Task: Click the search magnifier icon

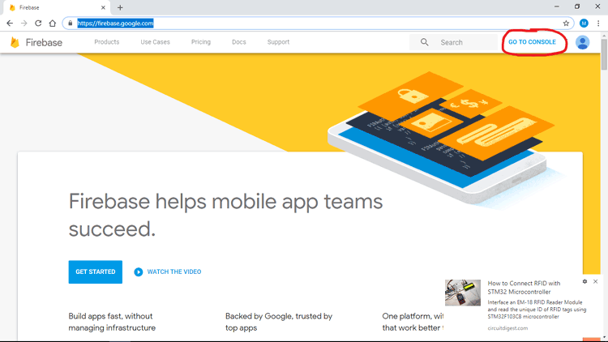Action: 425,42
